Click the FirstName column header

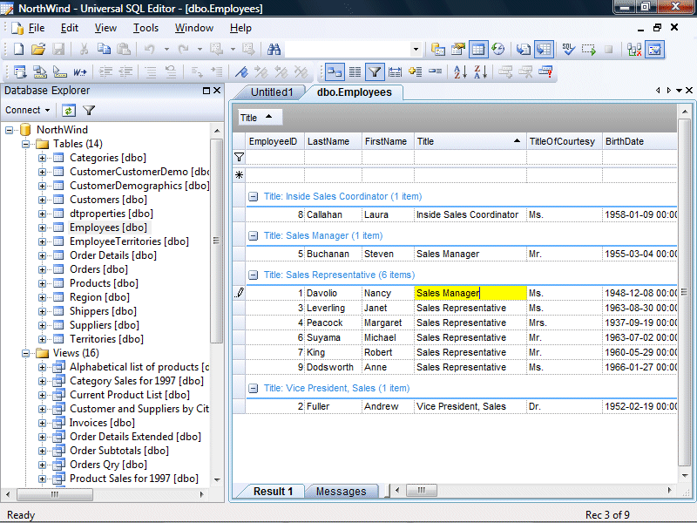388,141
